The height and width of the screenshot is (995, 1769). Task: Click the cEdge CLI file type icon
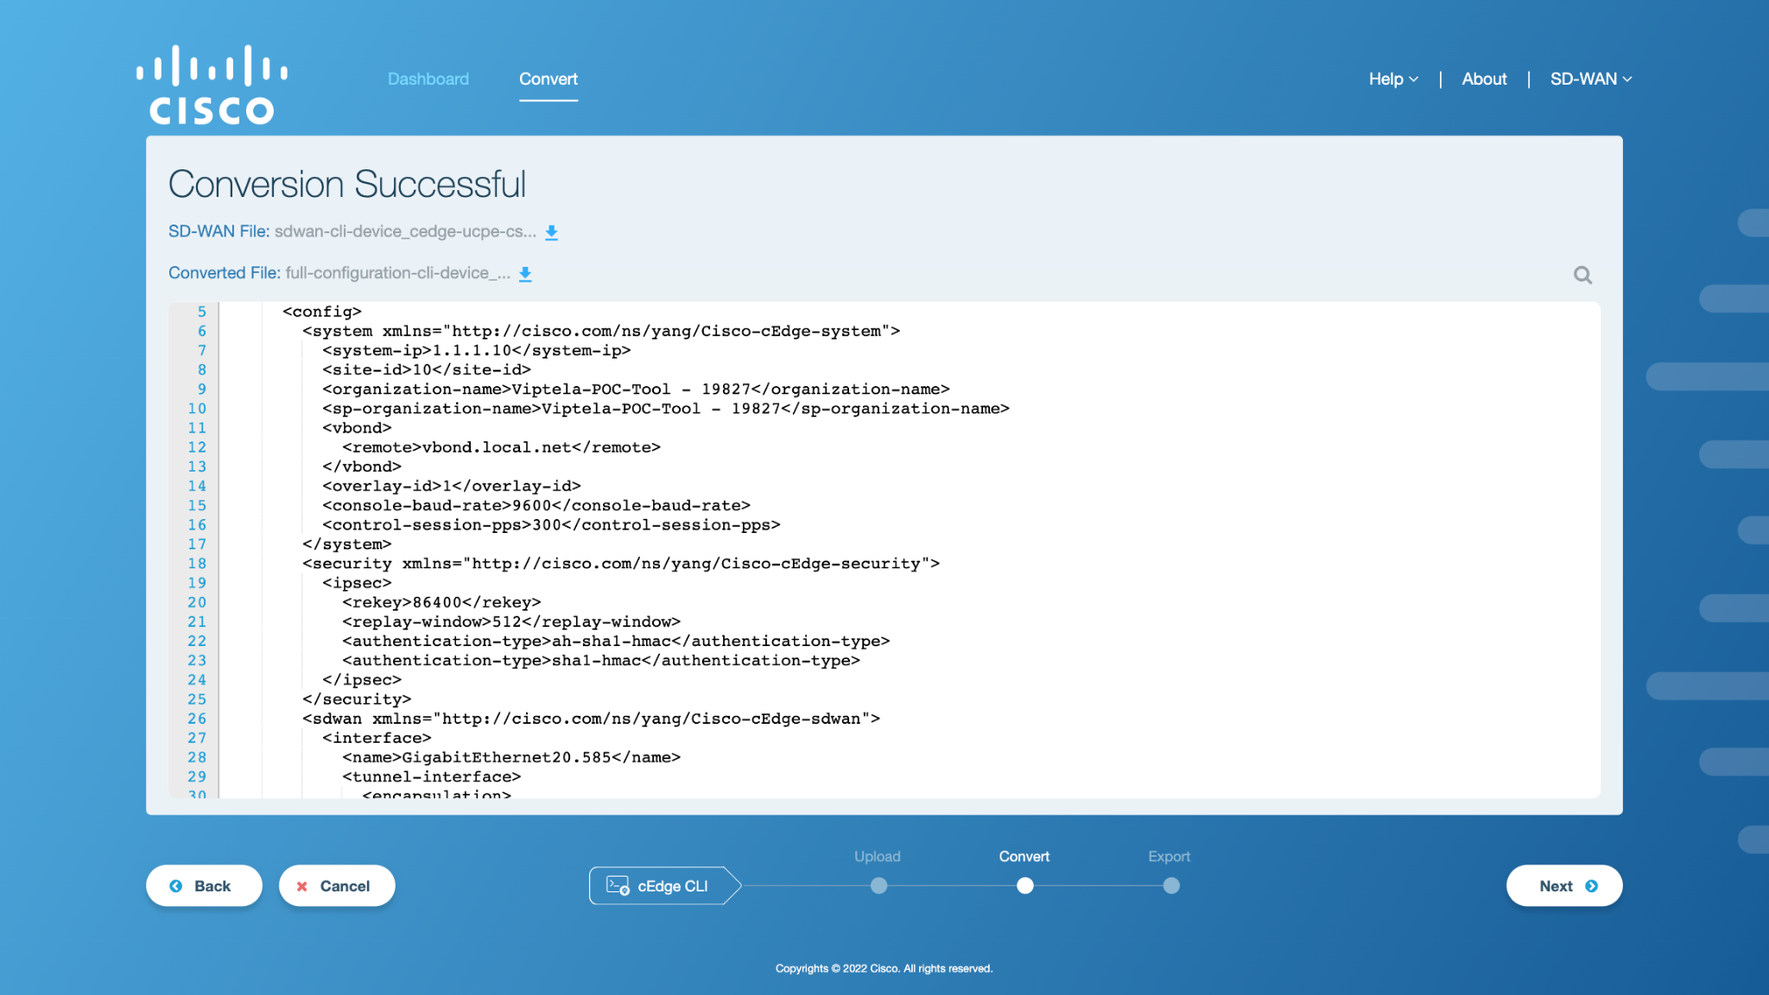coord(618,885)
